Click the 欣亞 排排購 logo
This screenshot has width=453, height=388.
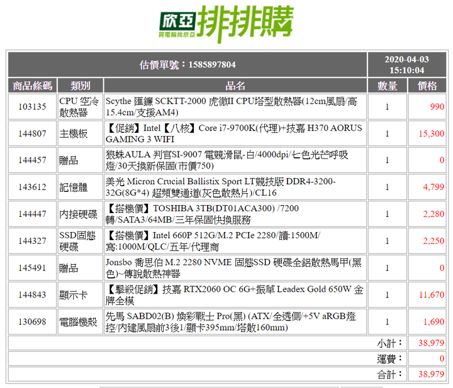click(x=226, y=24)
